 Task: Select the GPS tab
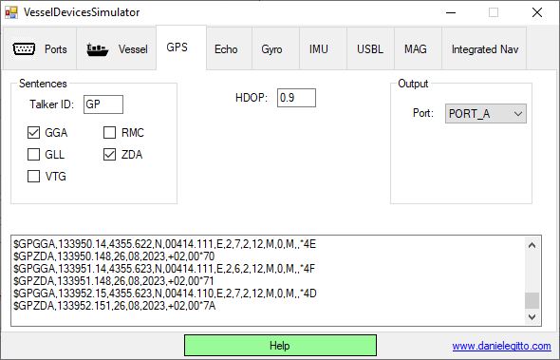181,47
